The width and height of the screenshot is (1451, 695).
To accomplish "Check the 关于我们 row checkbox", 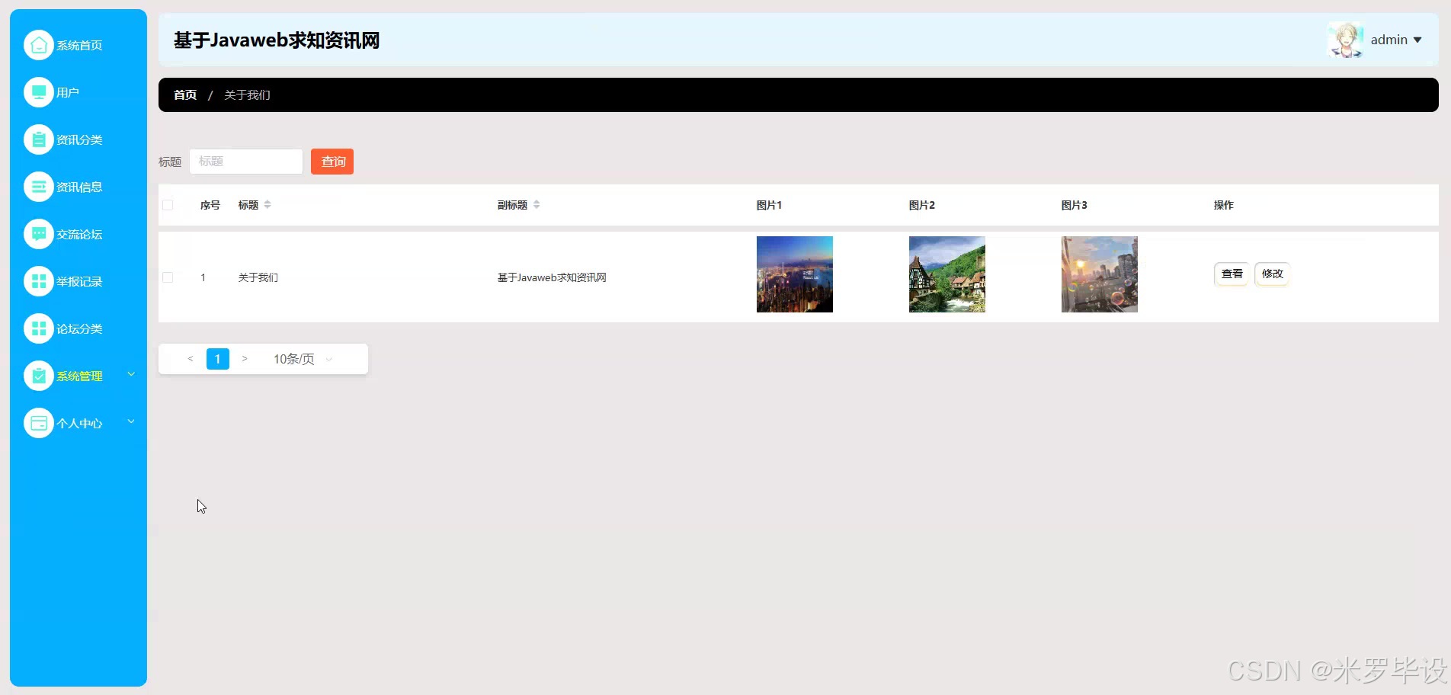I will pyautogui.click(x=168, y=277).
